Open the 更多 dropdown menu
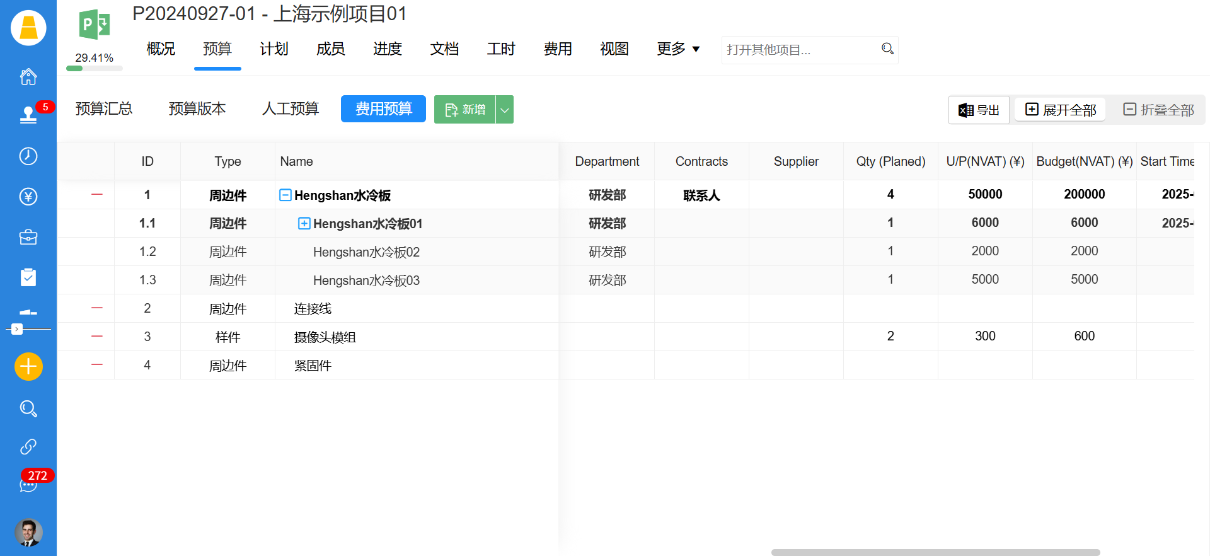1210x556 pixels. click(x=678, y=49)
